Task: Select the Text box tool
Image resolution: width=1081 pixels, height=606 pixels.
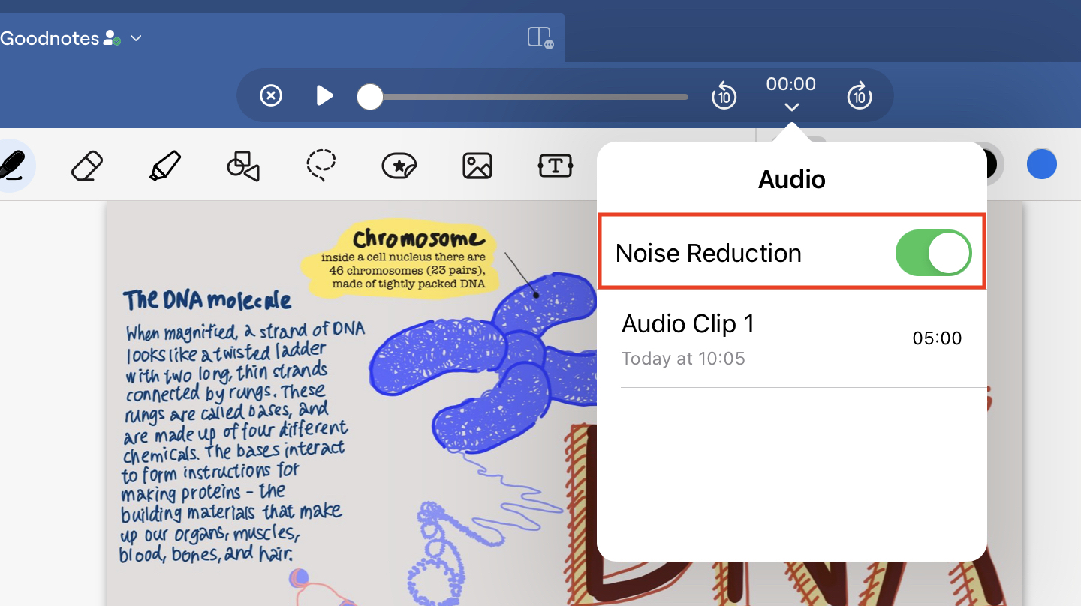Action: pyautogui.click(x=556, y=166)
